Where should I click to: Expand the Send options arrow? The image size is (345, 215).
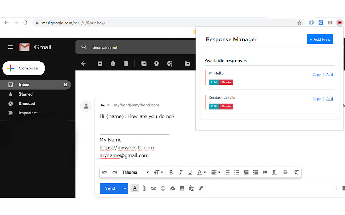pos(125,189)
